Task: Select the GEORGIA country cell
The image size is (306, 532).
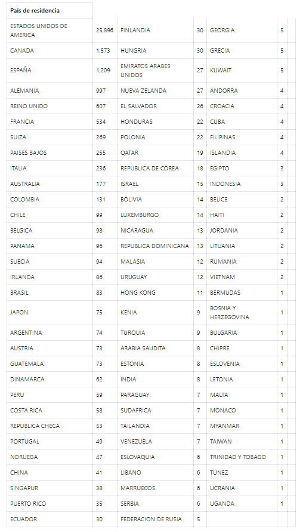Action: tap(242, 30)
